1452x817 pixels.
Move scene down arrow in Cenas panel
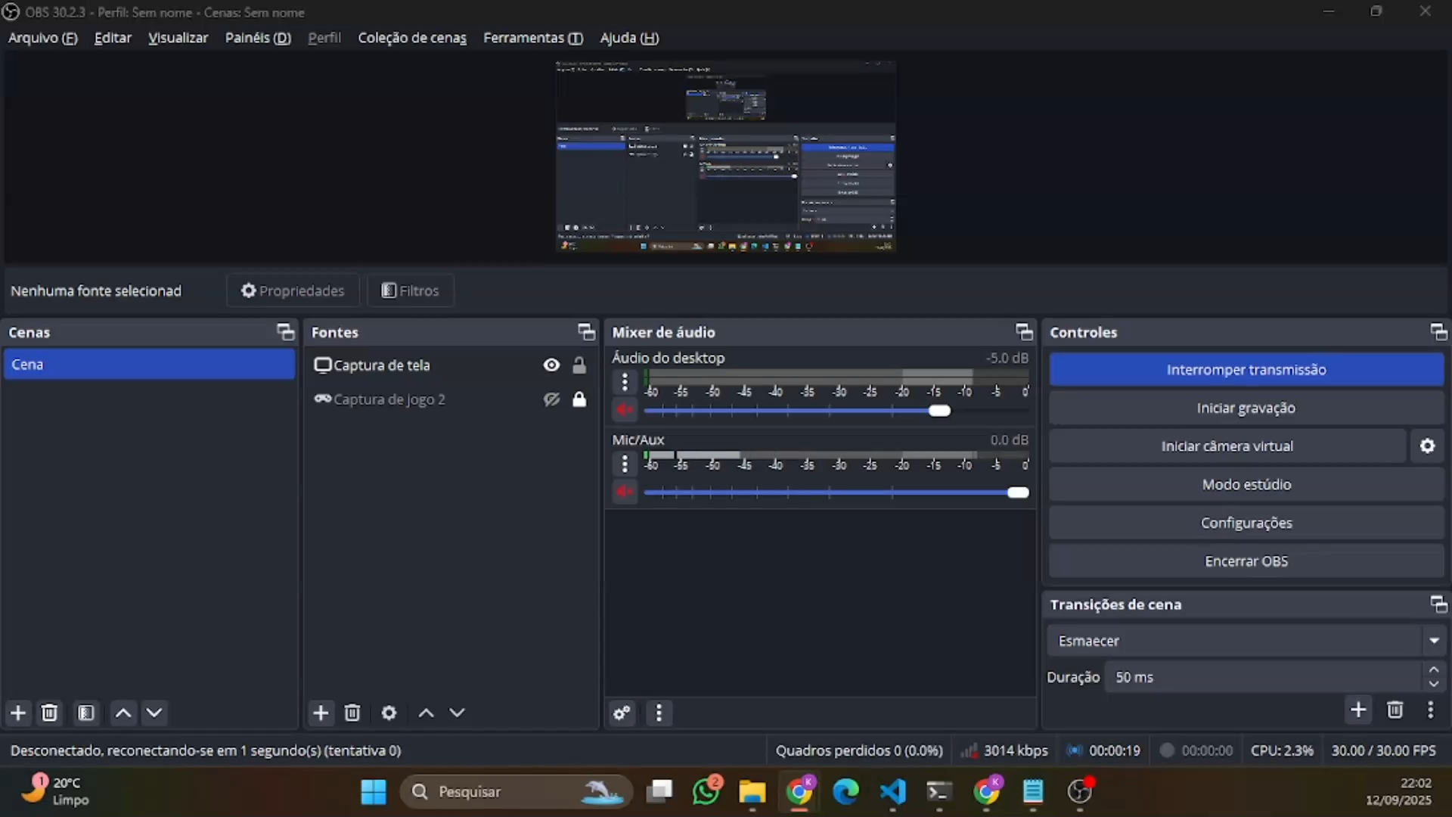point(154,713)
